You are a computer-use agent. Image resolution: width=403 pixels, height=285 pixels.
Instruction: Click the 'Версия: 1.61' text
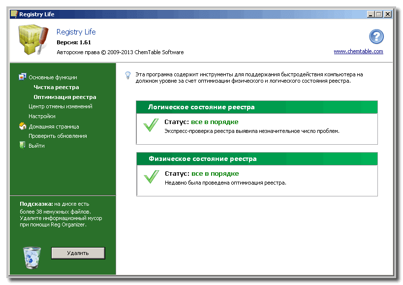point(74,42)
